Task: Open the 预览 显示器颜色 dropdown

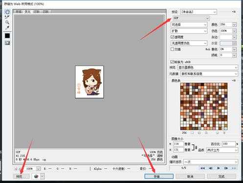Action: [x=208, y=68]
